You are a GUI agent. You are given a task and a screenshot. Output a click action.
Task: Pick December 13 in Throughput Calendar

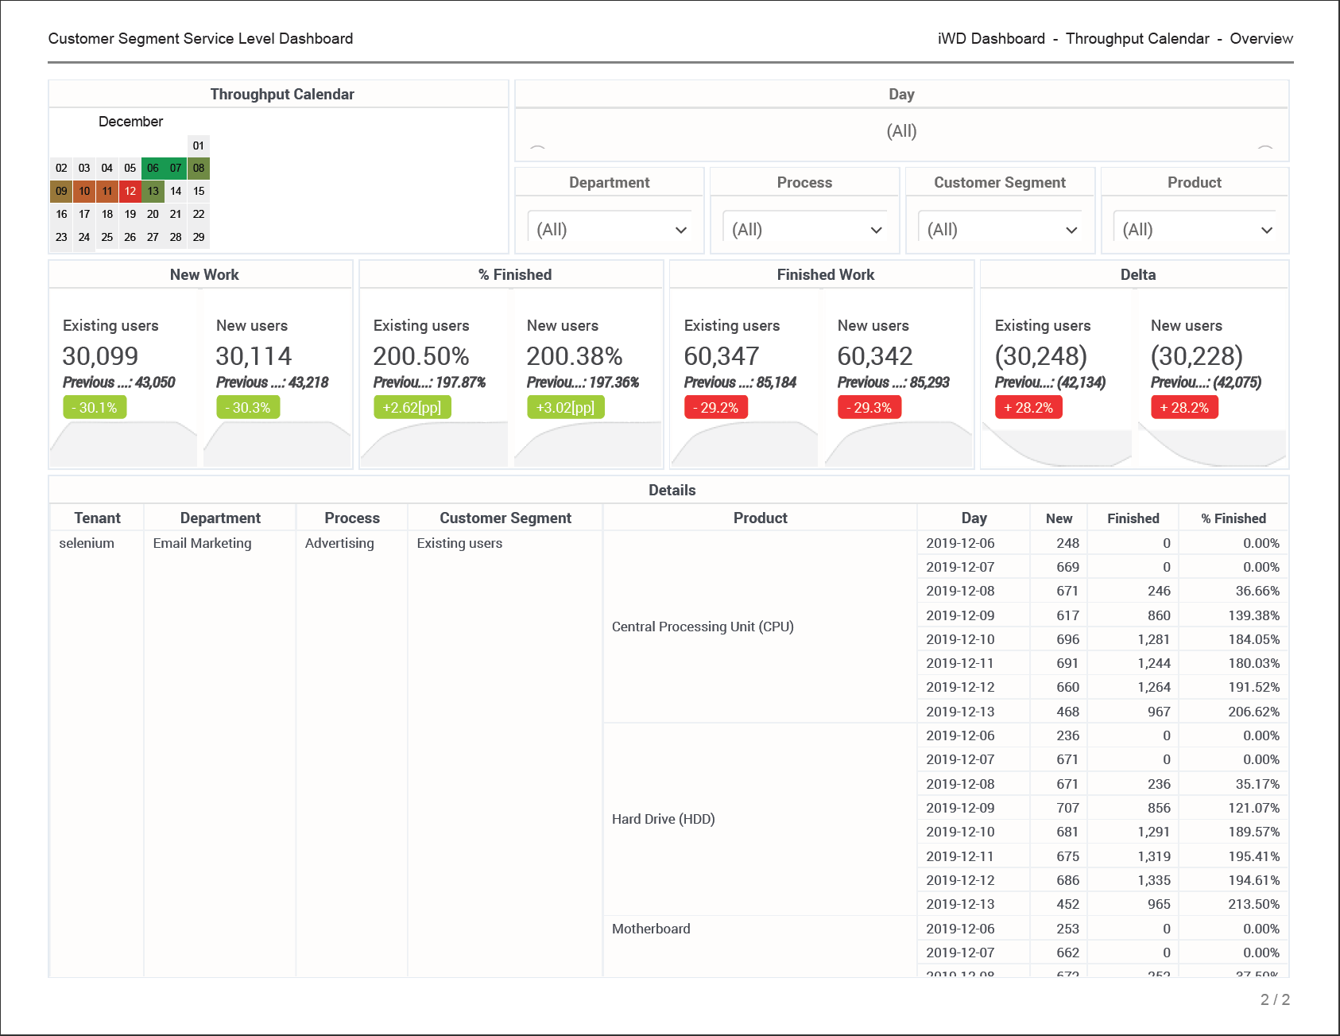(x=153, y=191)
